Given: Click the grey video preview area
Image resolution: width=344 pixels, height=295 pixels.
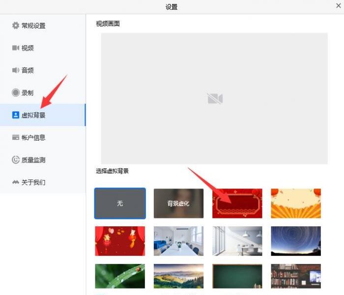Looking at the screenshot, I should 214,99.
